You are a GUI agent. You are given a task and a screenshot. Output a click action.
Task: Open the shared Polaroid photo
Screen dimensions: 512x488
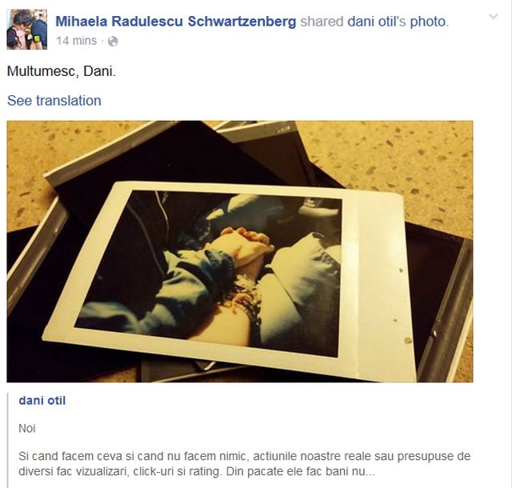tap(240, 251)
